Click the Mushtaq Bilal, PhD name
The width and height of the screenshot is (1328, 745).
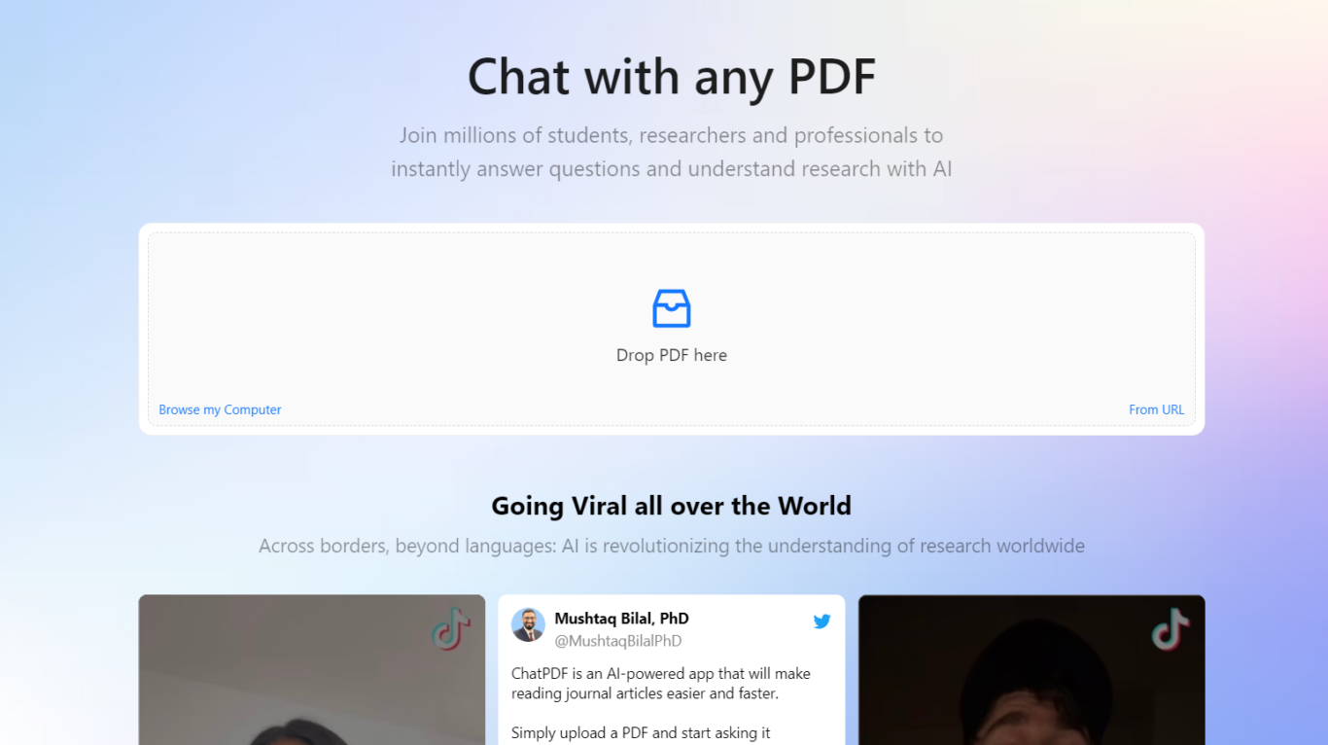[621, 619]
